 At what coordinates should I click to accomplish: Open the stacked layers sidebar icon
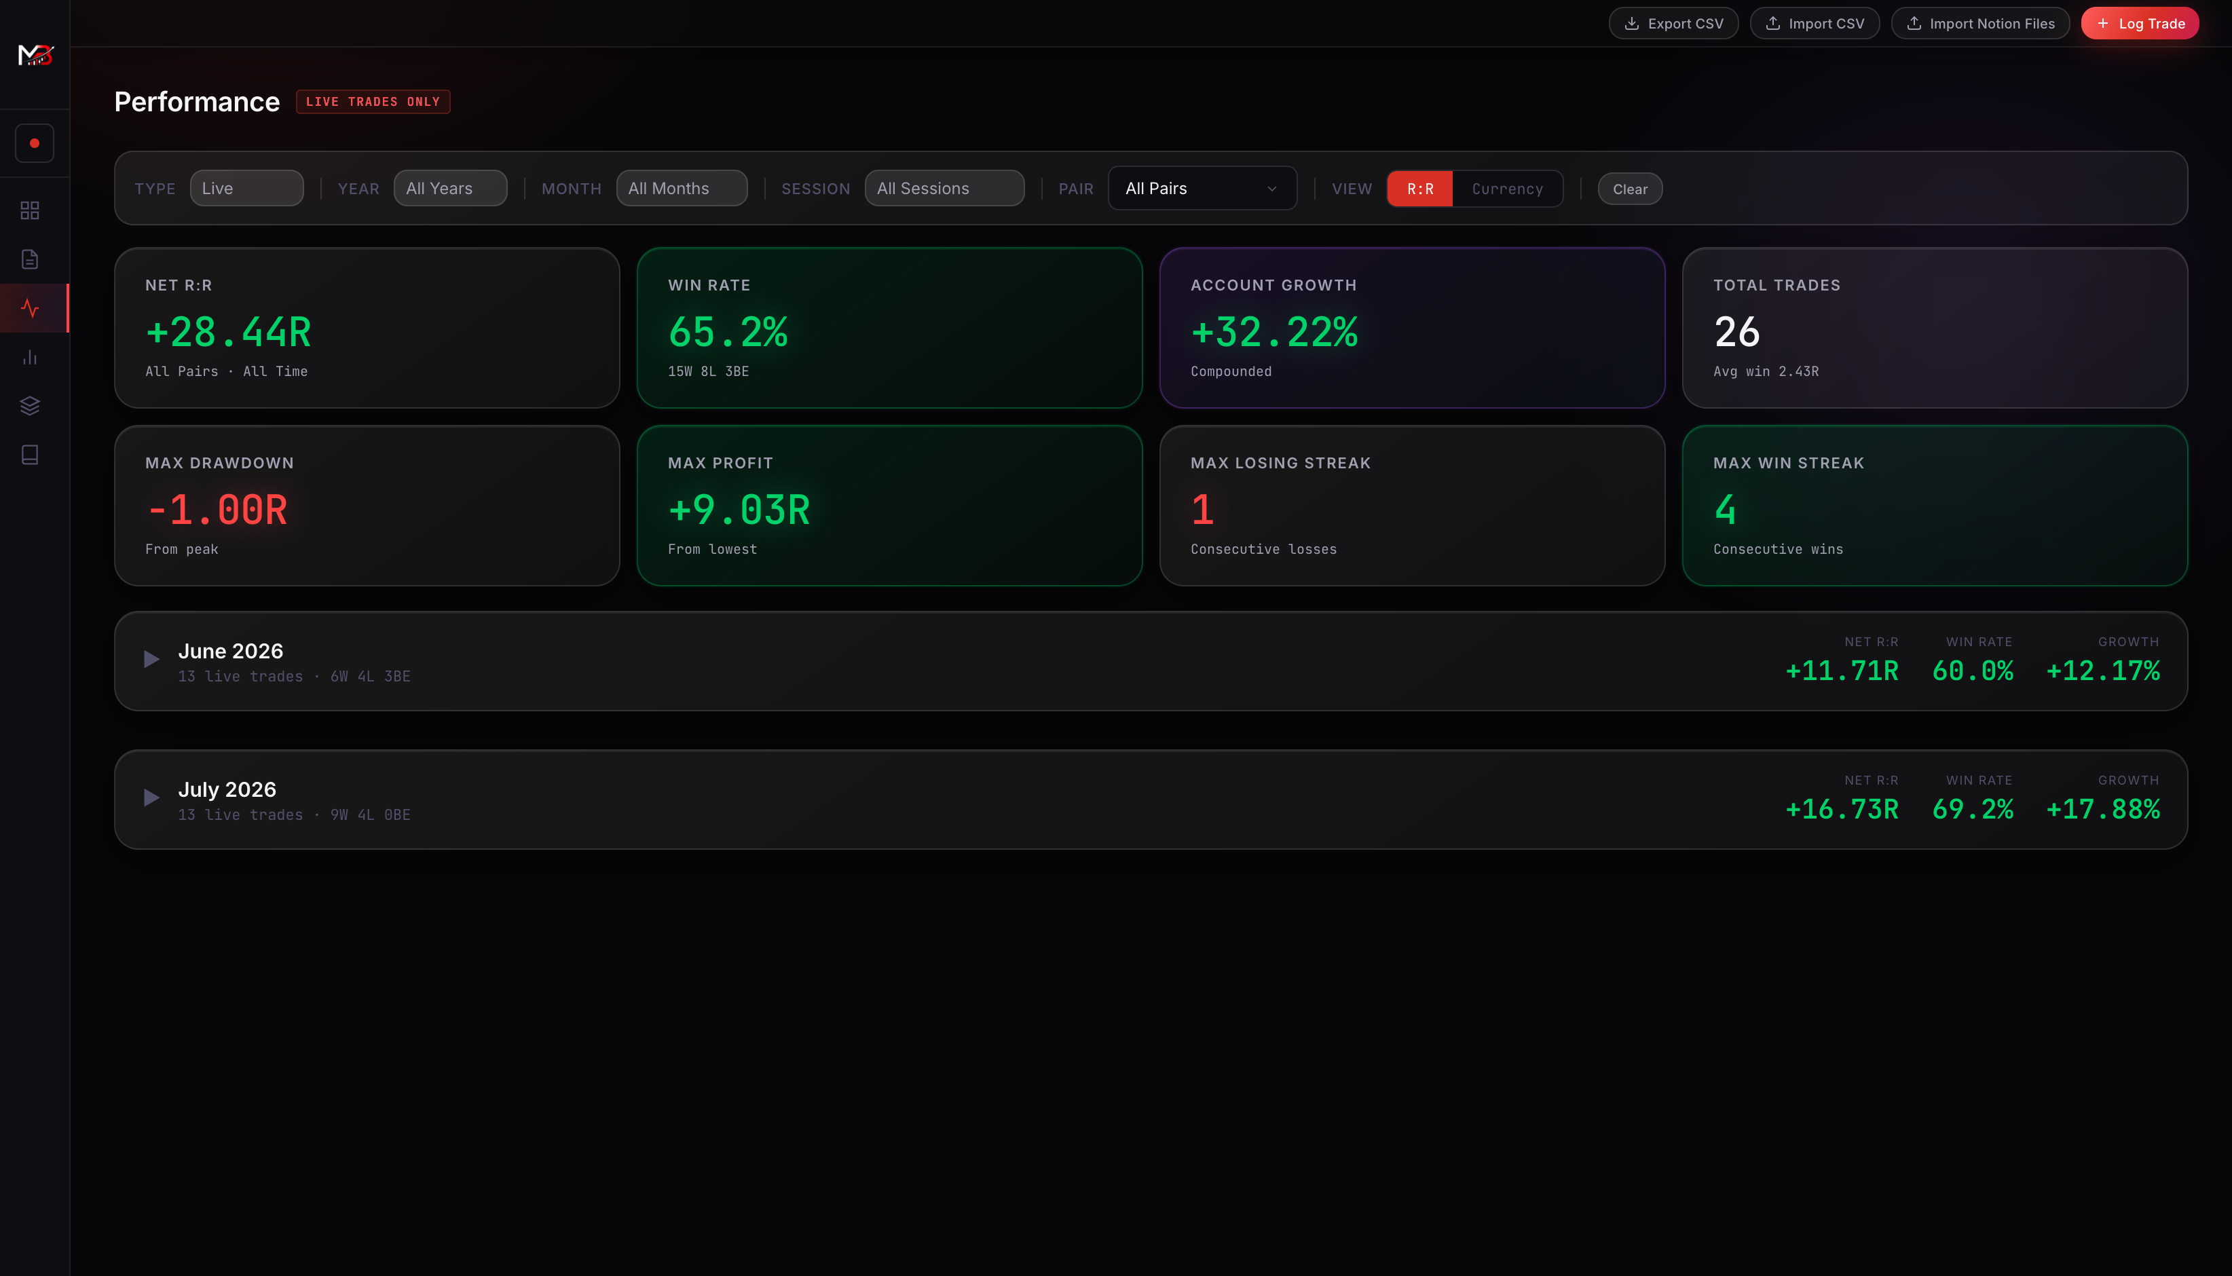(30, 406)
